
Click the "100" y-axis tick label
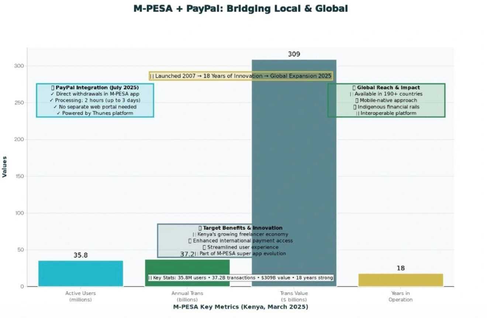click(x=19, y=213)
